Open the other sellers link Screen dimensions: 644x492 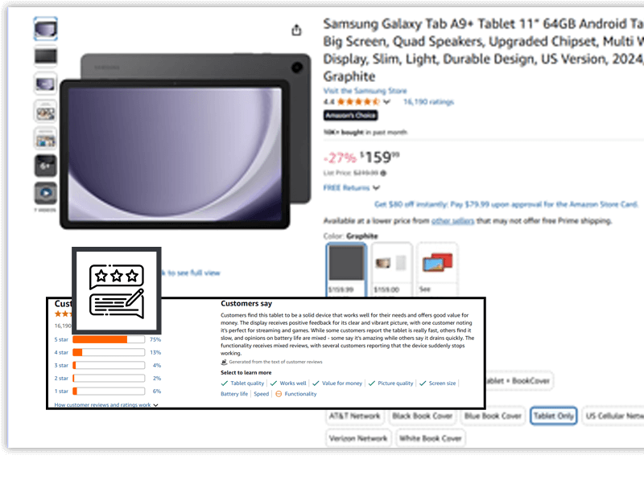tap(452, 221)
